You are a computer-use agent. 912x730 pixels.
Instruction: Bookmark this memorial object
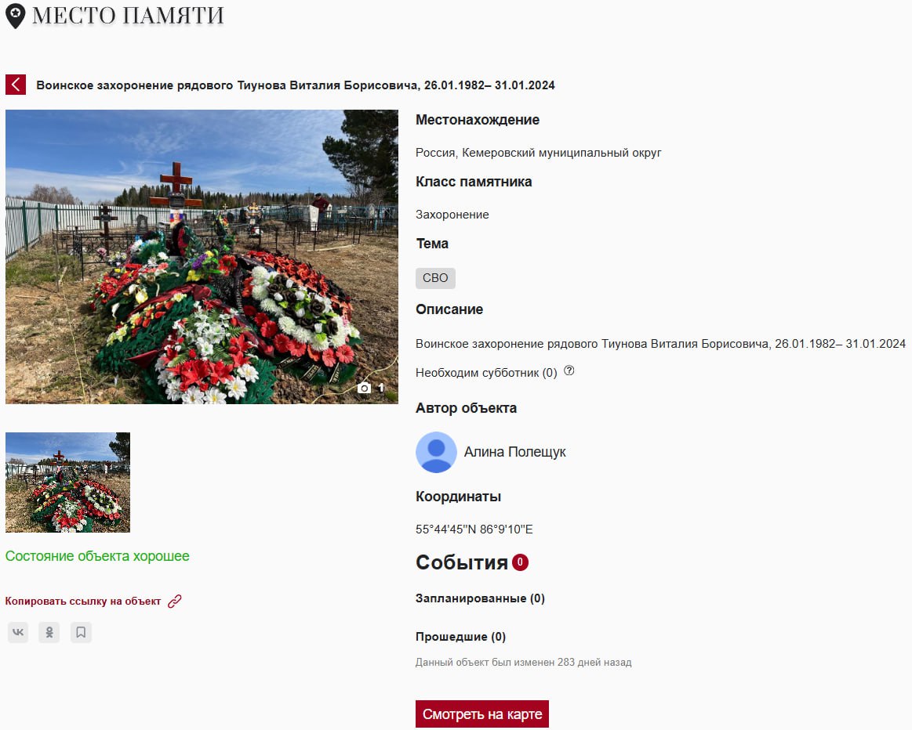pyautogui.click(x=81, y=632)
